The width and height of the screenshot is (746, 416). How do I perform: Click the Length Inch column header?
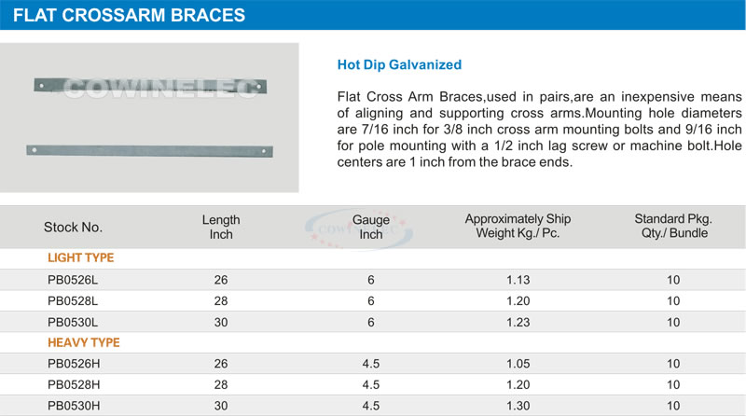tap(221, 227)
